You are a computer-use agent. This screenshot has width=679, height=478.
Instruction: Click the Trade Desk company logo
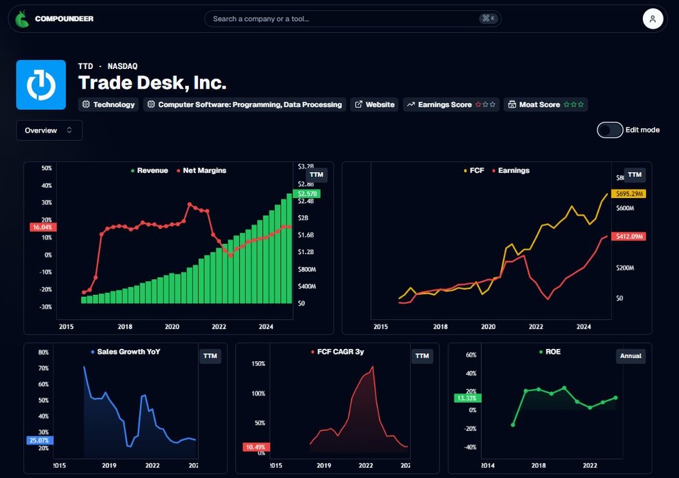(x=41, y=85)
